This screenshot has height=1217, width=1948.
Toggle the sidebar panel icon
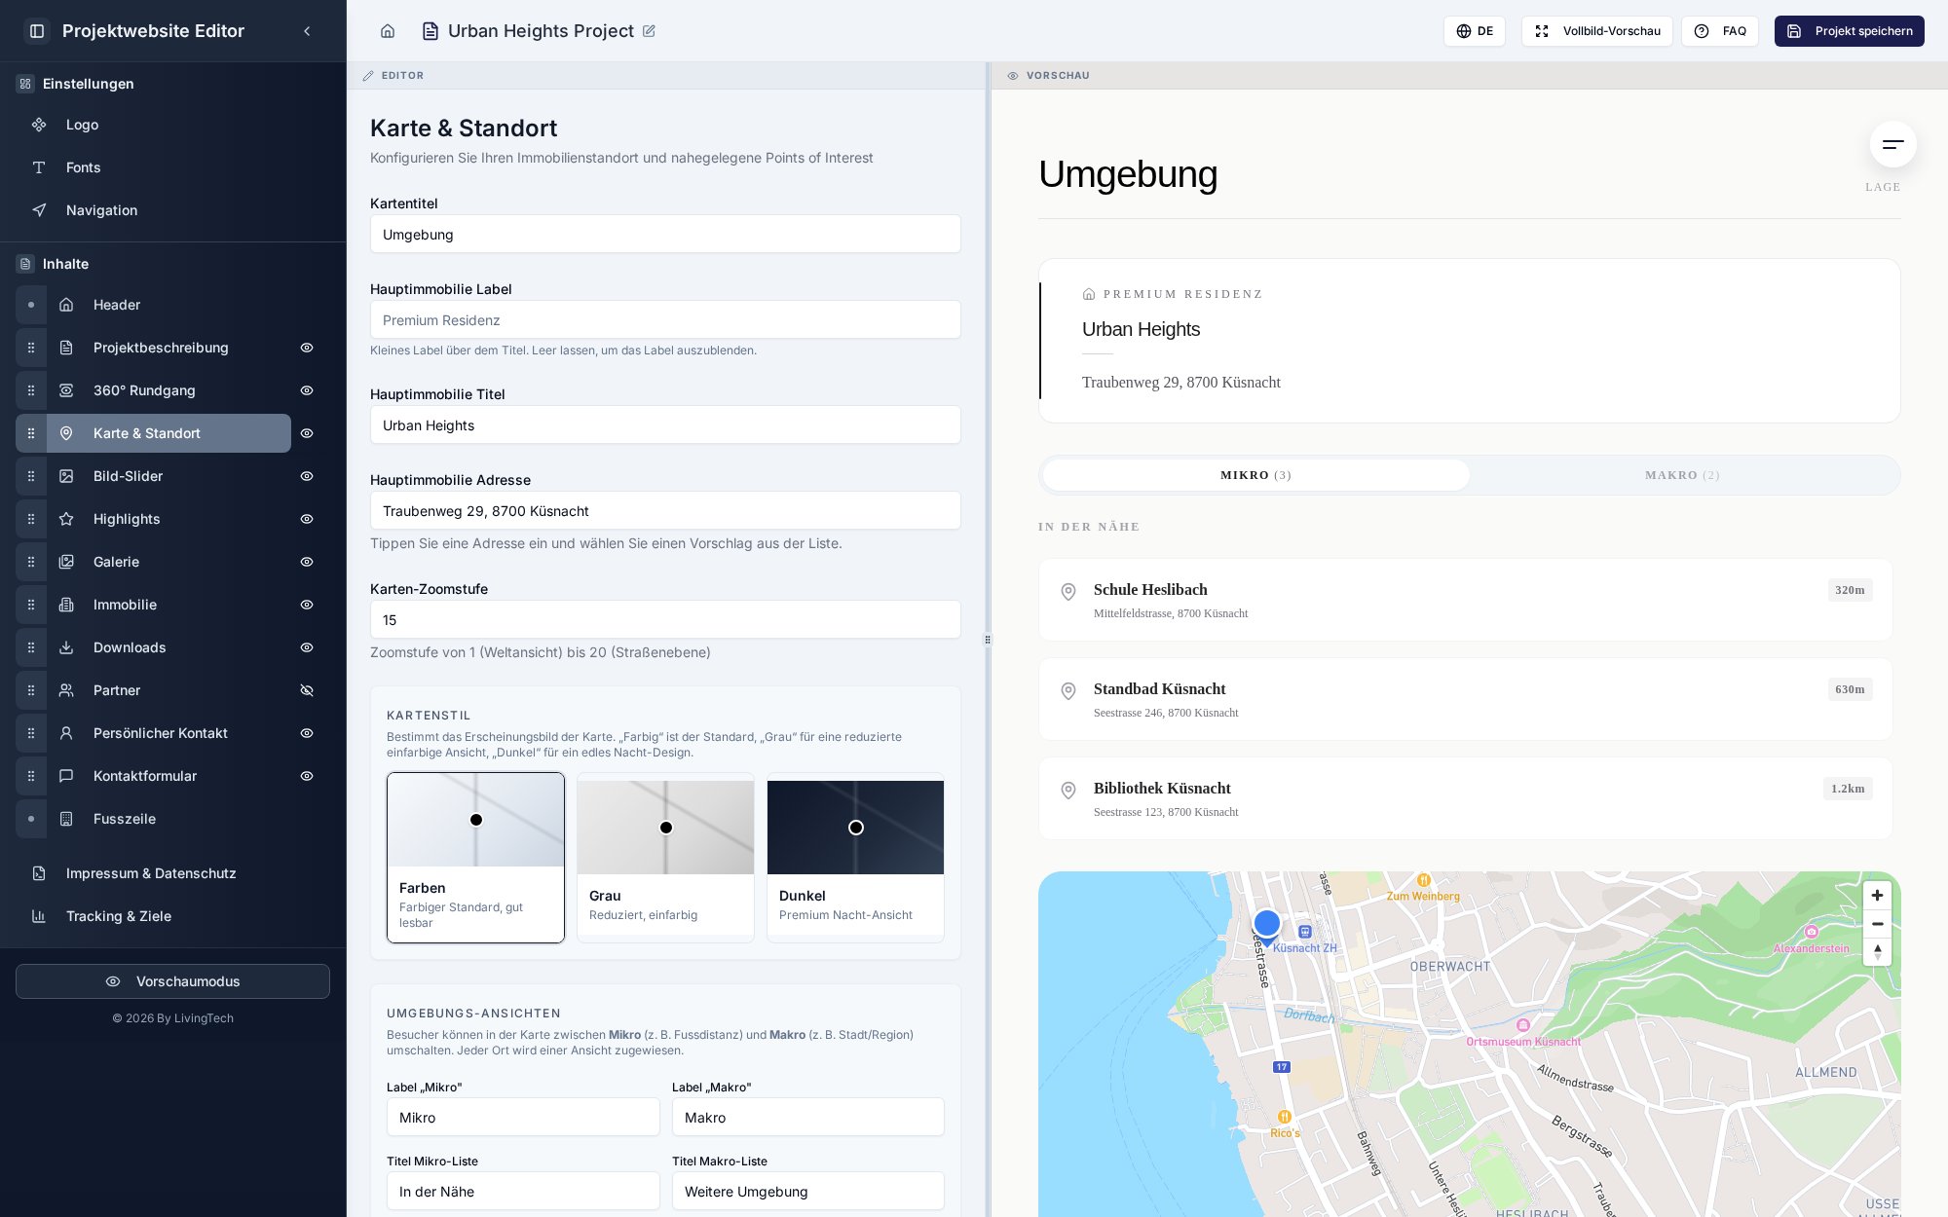[x=37, y=31]
